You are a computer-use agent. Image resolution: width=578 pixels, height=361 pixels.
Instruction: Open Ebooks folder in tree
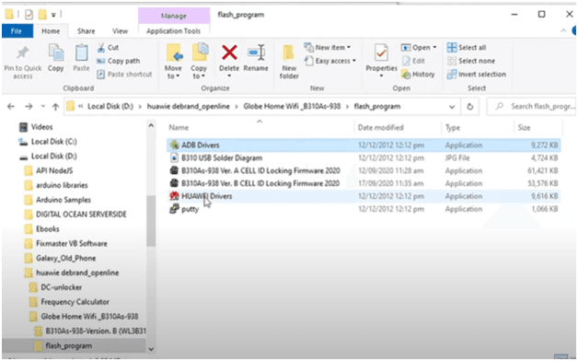coord(41,229)
